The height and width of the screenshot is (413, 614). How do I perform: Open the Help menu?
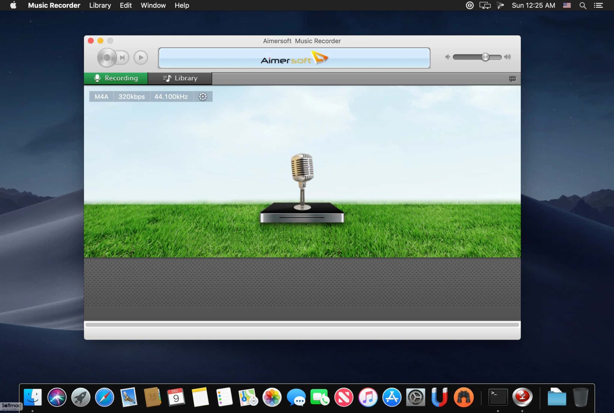point(182,5)
